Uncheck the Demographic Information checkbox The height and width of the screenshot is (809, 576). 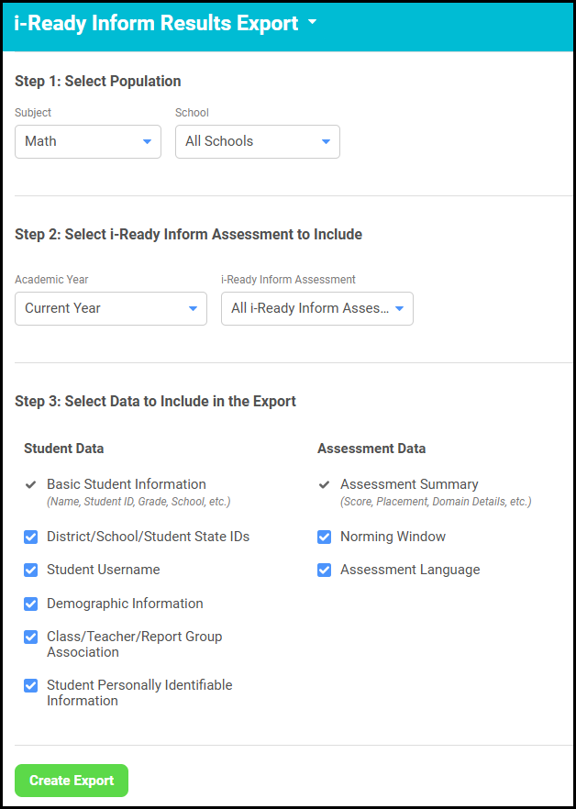pyautogui.click(x=31, y=604)
